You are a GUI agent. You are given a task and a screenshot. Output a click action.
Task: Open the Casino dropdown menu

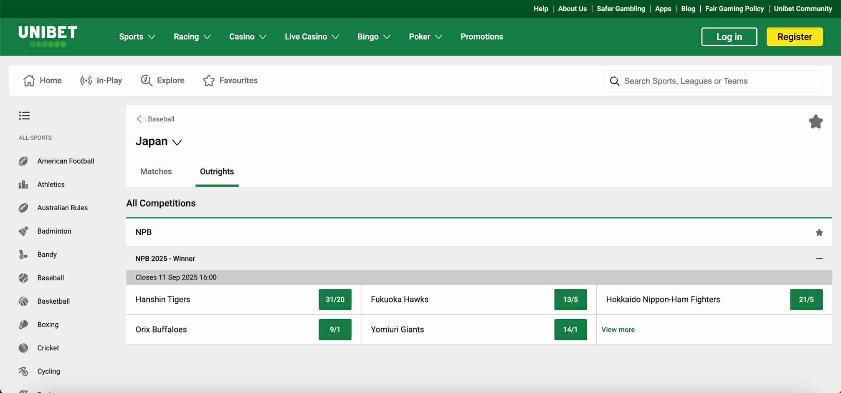[x=248, y=37]
